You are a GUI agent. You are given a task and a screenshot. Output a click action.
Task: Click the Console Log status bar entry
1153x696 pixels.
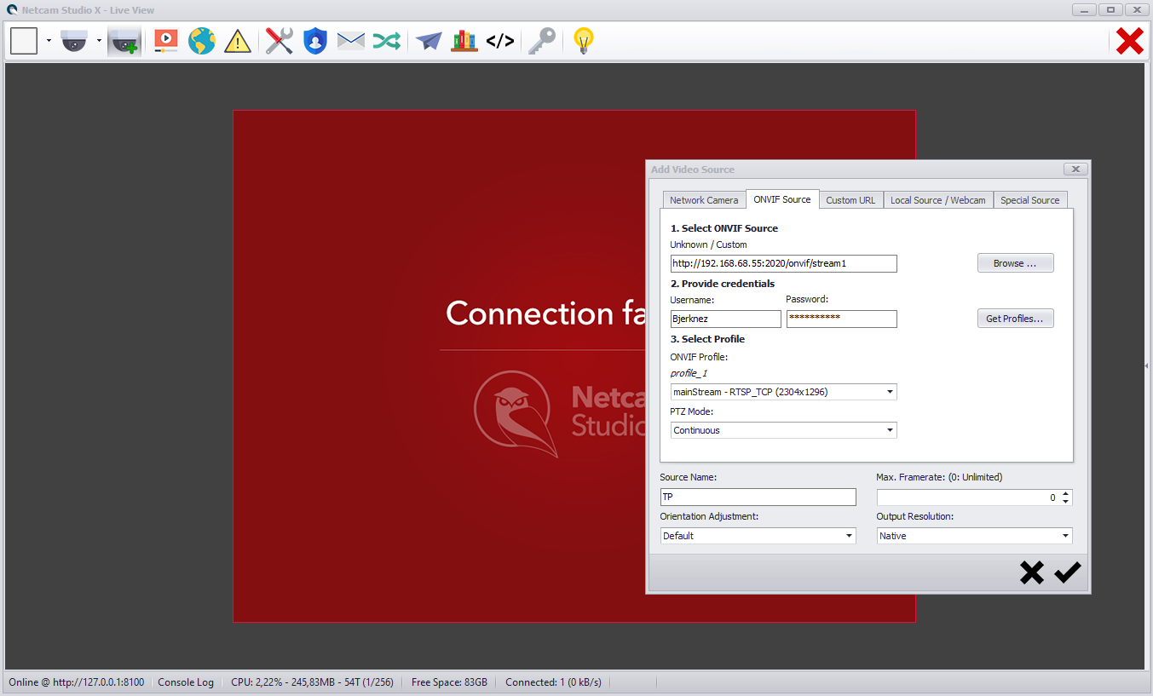click(186, 682)
